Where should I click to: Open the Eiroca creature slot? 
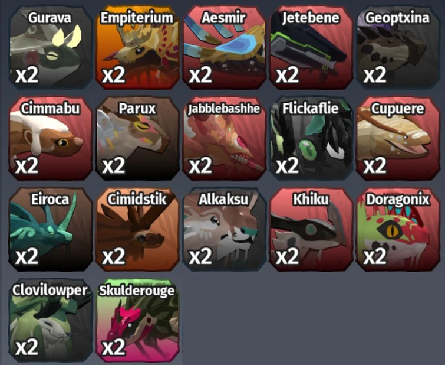(x=51, y=229)
